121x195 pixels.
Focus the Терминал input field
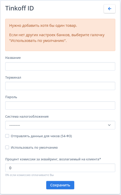pos(60,86)
